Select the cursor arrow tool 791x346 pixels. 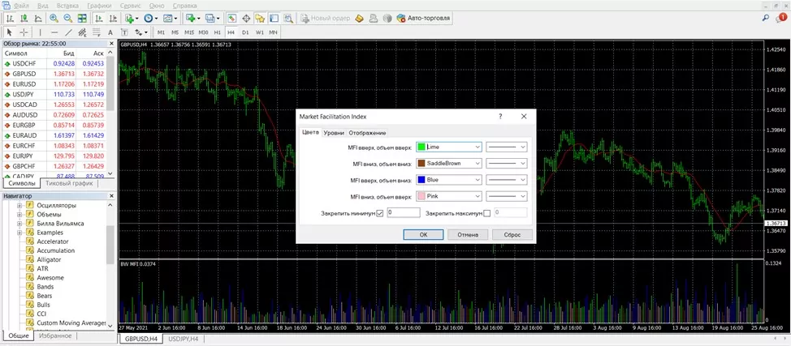[9, 32]
